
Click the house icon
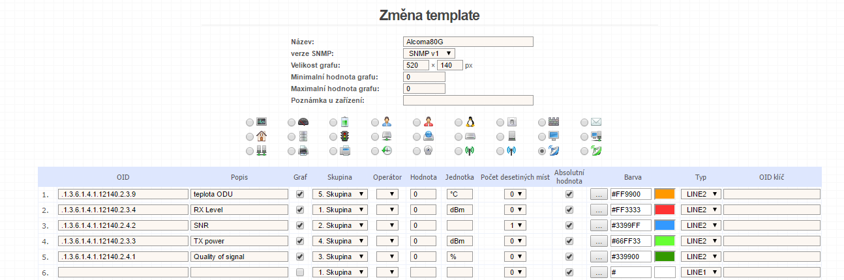[x=262, y=136]
